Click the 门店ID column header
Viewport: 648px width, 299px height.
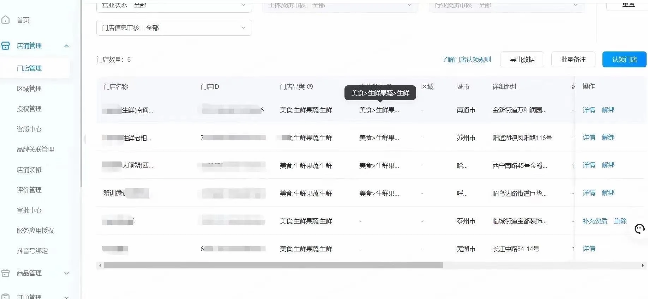pos(210,87)
